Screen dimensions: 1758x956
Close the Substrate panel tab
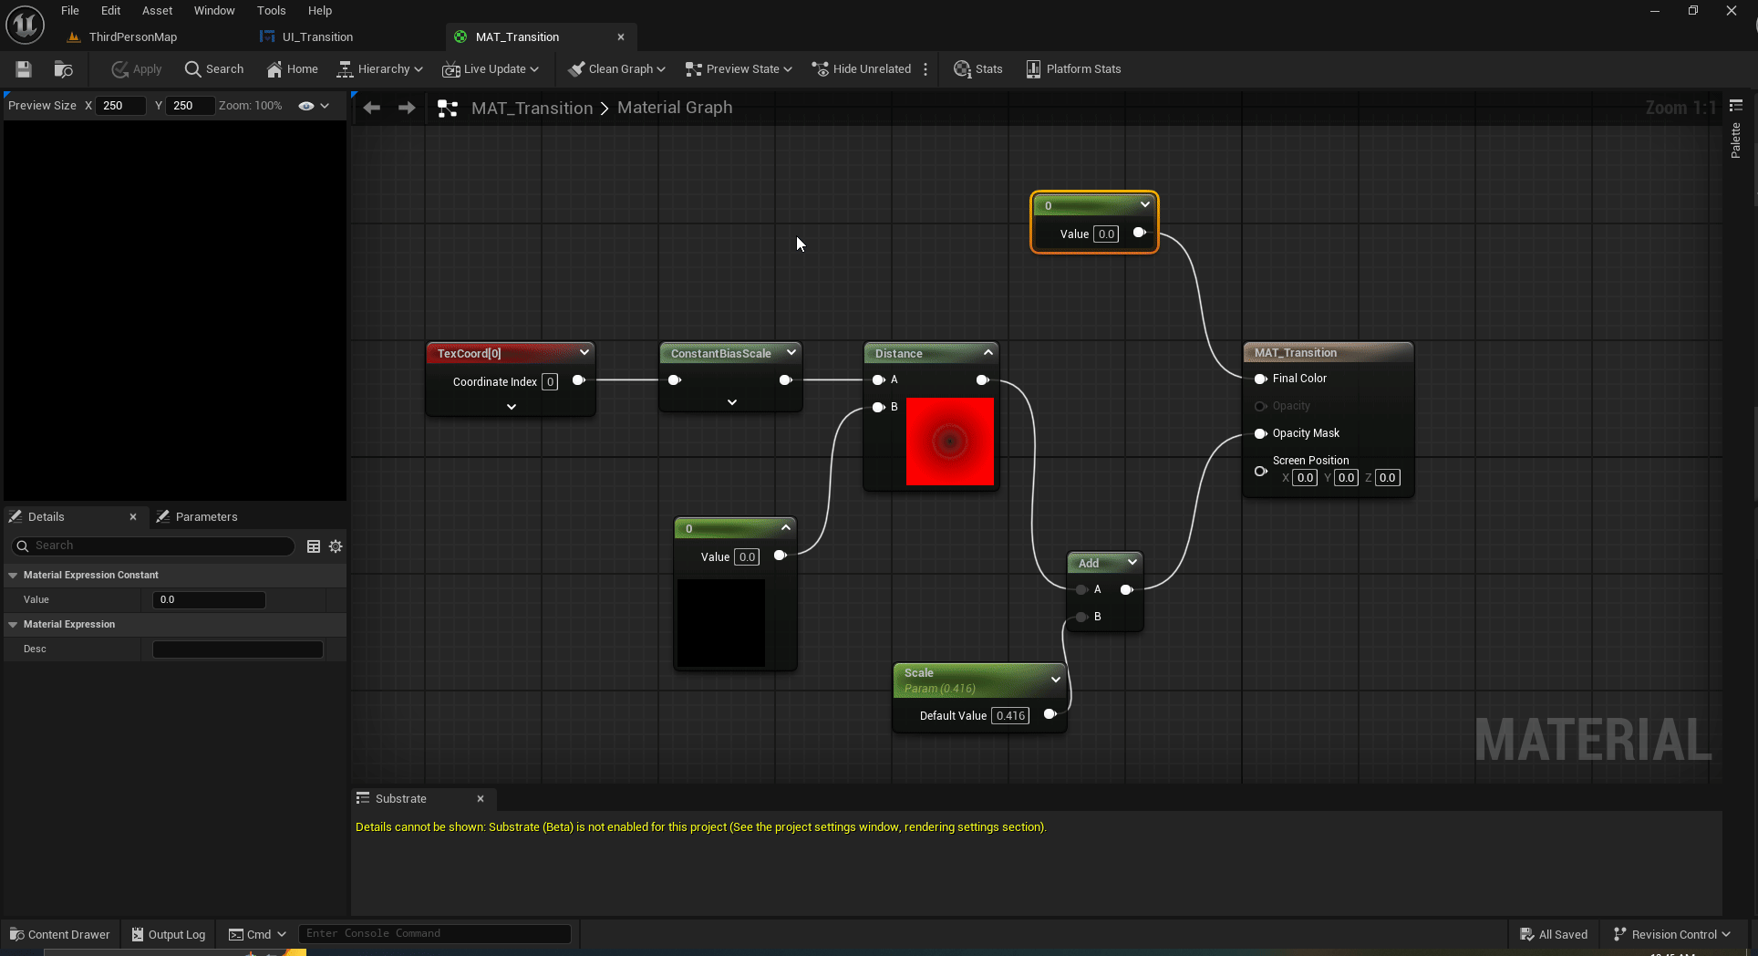click(481, 799)
